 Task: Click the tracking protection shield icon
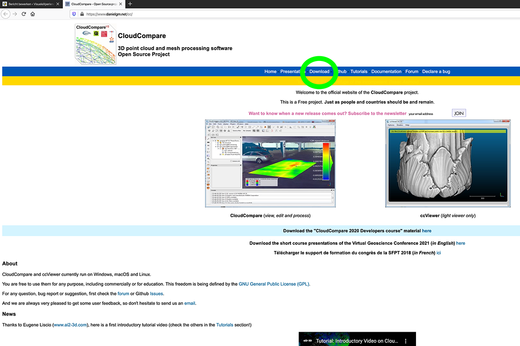(x=74, y=14)
